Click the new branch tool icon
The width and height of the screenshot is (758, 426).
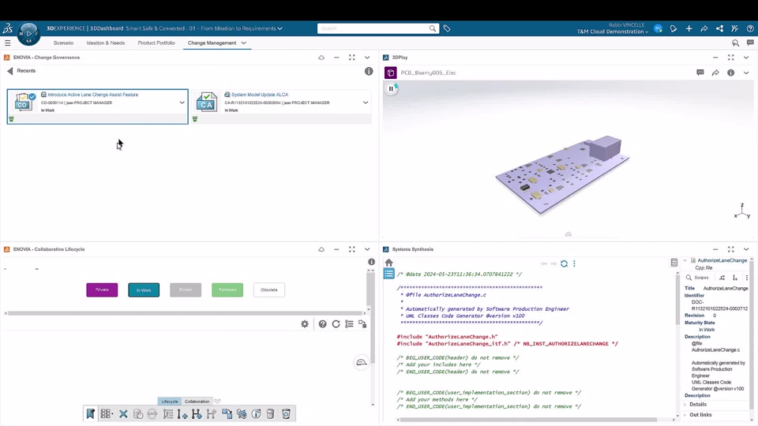pos(197,414)
